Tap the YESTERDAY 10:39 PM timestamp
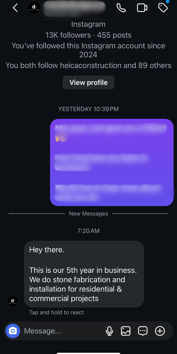Image resolution: width=177 pixels, height=354 pixels. click(88, 109)
